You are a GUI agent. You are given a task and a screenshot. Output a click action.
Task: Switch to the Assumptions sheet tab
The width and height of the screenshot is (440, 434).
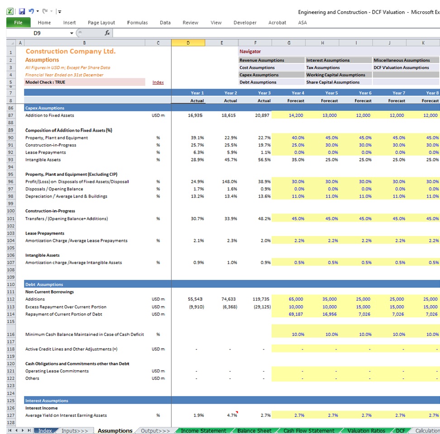(x=115, y=431)
